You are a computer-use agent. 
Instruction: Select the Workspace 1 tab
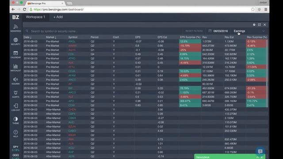click(x=35, y=17)
